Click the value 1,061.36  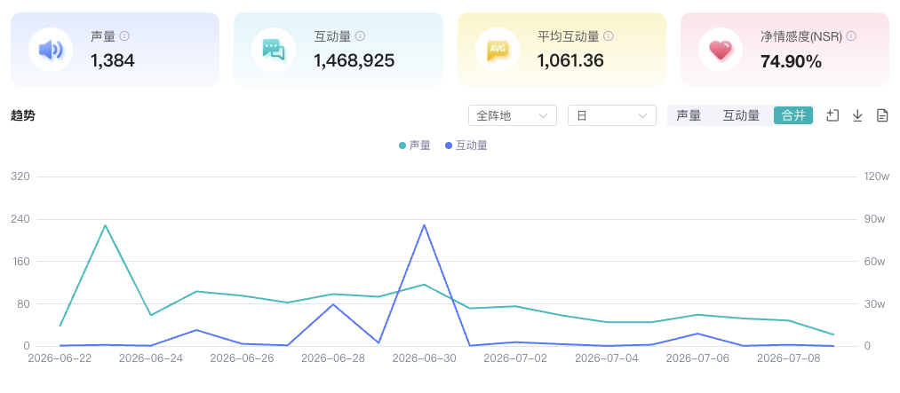point(570,60)
